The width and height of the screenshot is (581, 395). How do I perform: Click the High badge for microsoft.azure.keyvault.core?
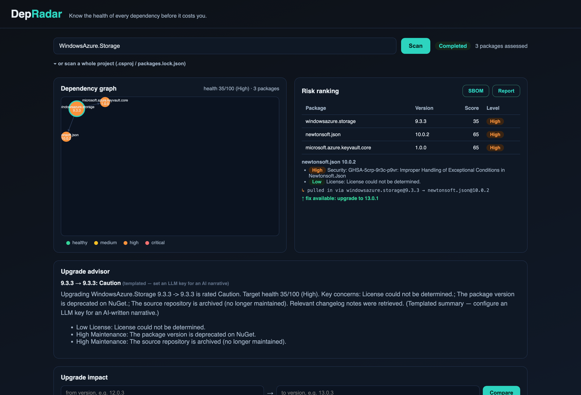[495, 148]
